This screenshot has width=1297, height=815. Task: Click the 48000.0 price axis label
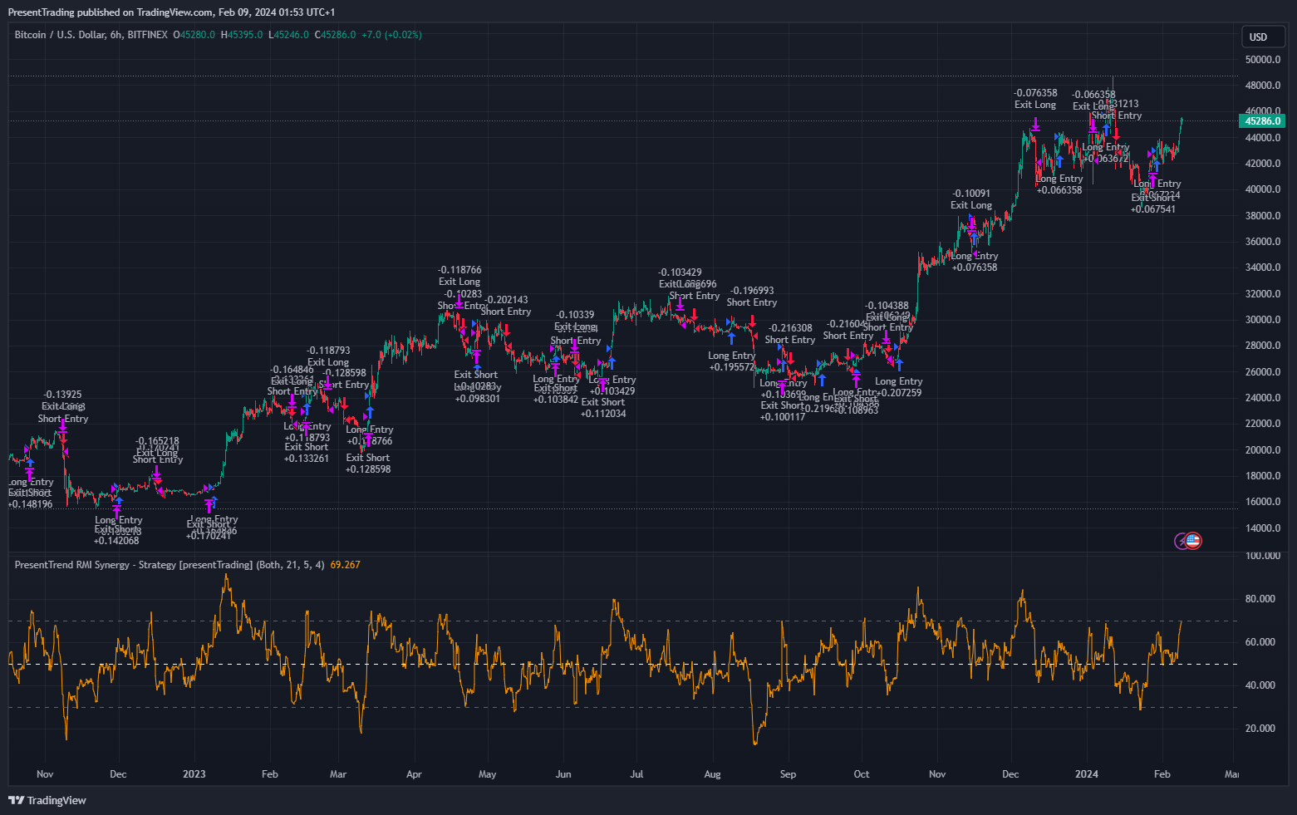pos(1262,86)
